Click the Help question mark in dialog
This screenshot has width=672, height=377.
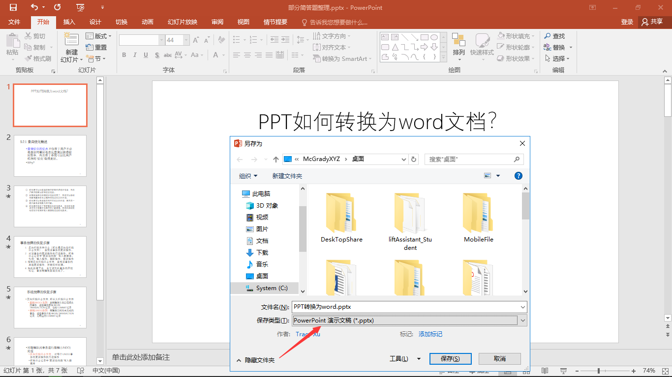(518, 176)
